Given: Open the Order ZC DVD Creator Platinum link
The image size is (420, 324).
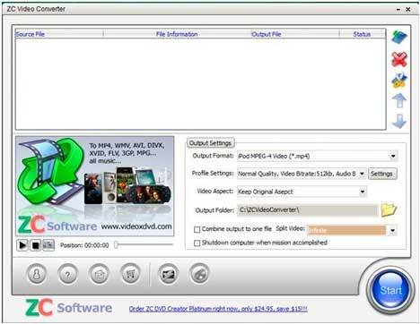Looking at the screenshot, I should tap(218, 309).
